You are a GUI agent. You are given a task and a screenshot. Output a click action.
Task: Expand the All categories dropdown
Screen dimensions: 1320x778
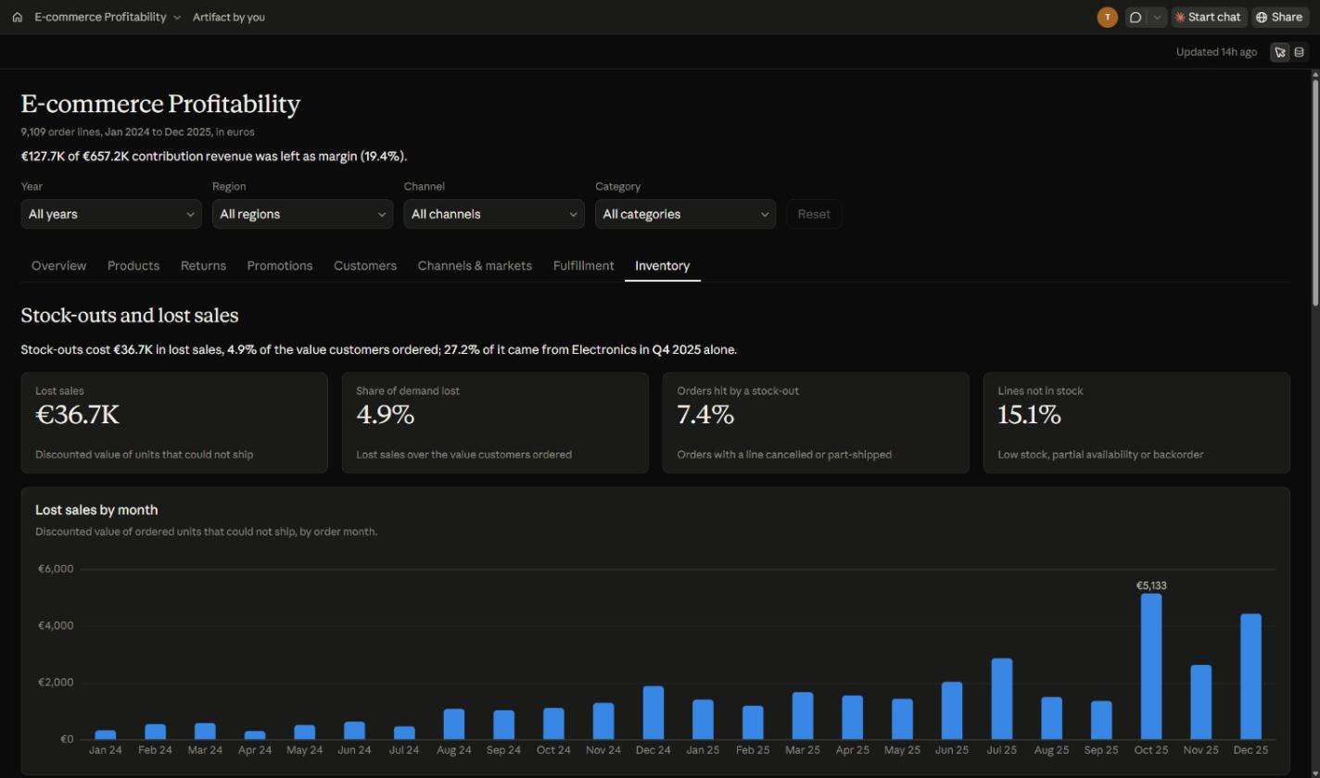coord(685,214)
